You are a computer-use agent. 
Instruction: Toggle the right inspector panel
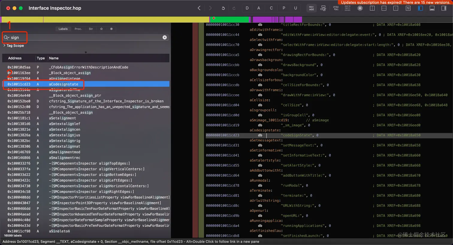click(x=444, y=8)
